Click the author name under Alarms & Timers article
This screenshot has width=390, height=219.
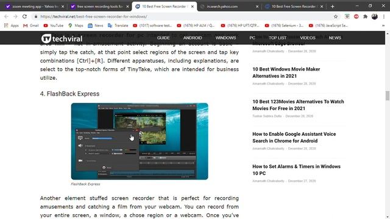[x=268, y=181]
